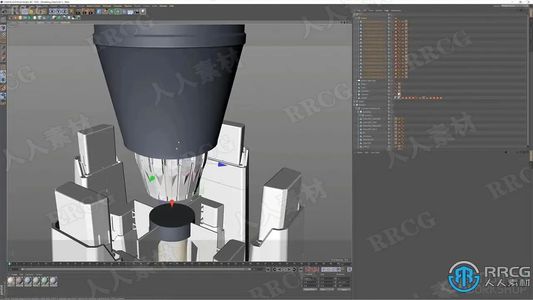Click the Play Forwards button
Screen dimensions: 533x300
tap(284, 270)
